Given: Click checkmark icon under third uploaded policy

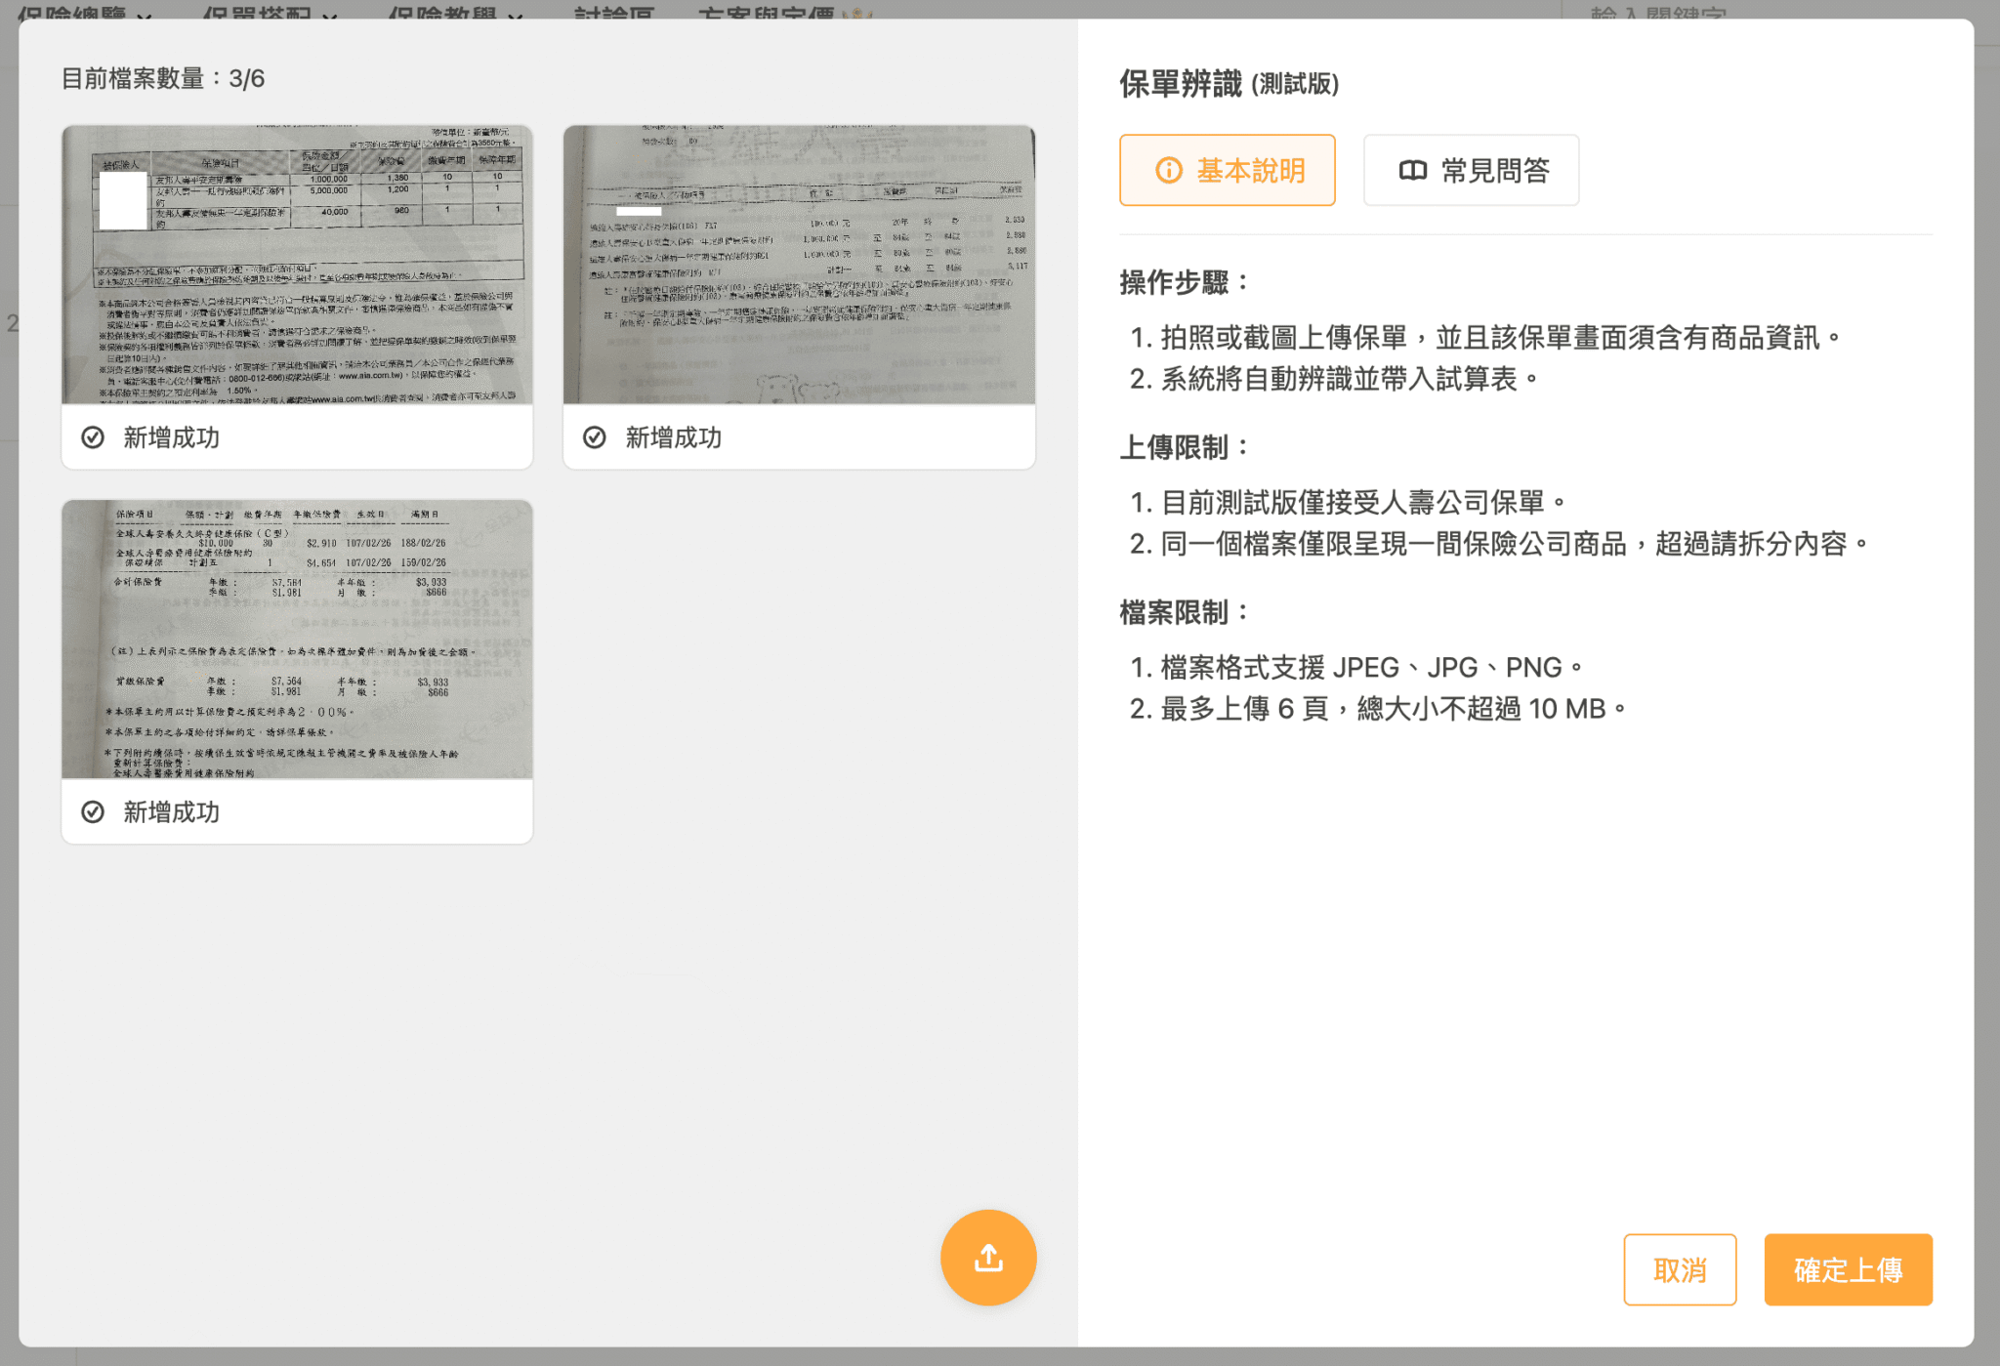Looking at the screenshot, I should click(x=92, y=811).
